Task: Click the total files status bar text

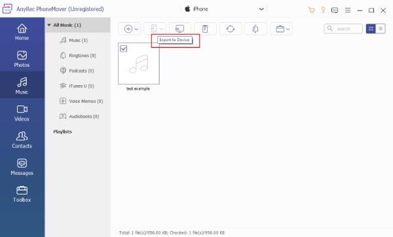Action: click(172, 232)
